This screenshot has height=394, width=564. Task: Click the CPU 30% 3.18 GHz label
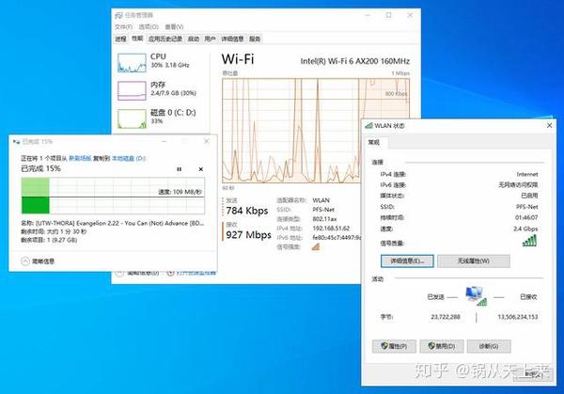point(170,65)
